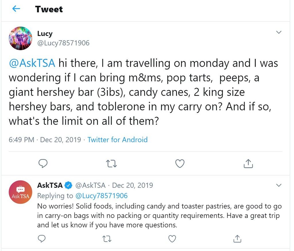Viewport: 294px width, 251px height.
Task: Inspect the AskTSA verified badge
Action: pyautogui.click(x=68, y=185)
